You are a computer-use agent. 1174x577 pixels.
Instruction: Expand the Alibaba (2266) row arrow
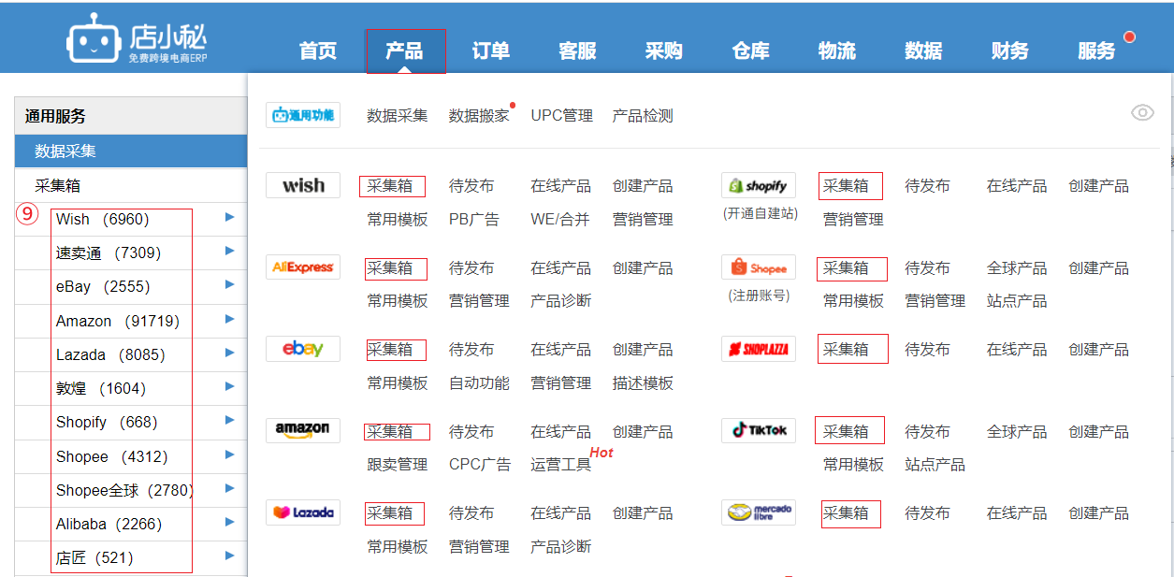(x=229, y=522)
